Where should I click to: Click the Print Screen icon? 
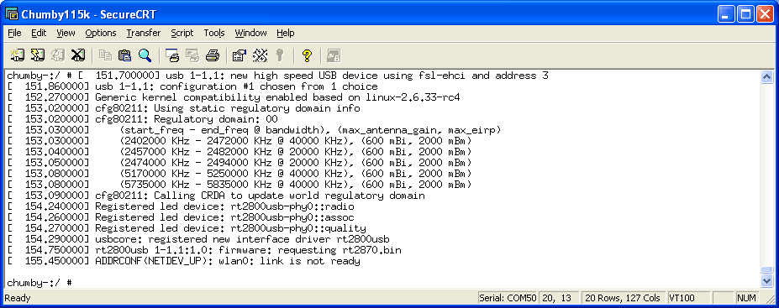click(x=172, y=55)
